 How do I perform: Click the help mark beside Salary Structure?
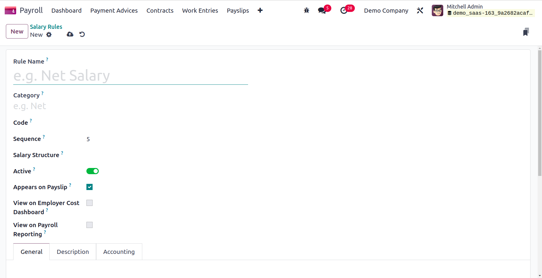tap(62, 153)
